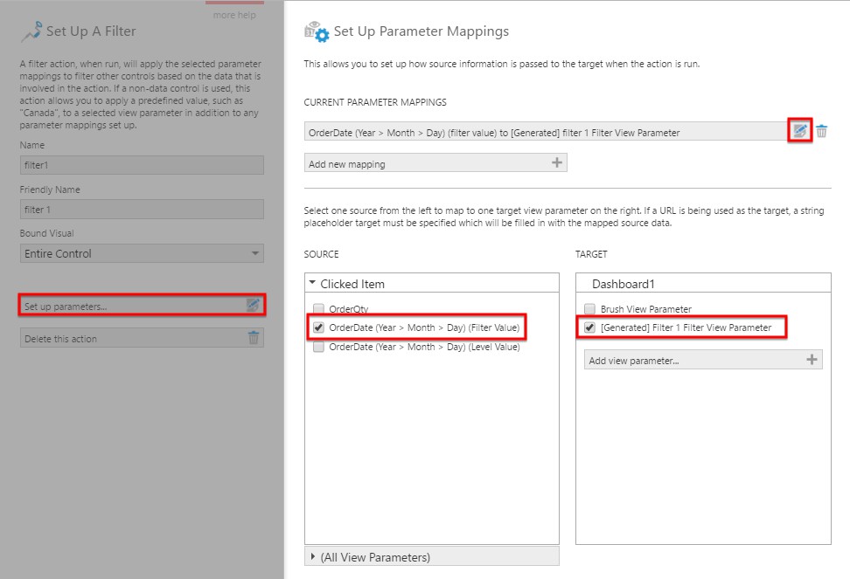The width and height of the screenshot is (850, 579).
Task: Enable the Brush View Parameter checkbox
Action: [589, 308]
